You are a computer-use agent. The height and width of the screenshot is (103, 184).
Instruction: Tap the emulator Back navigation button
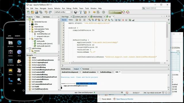(x=14, y=90)
